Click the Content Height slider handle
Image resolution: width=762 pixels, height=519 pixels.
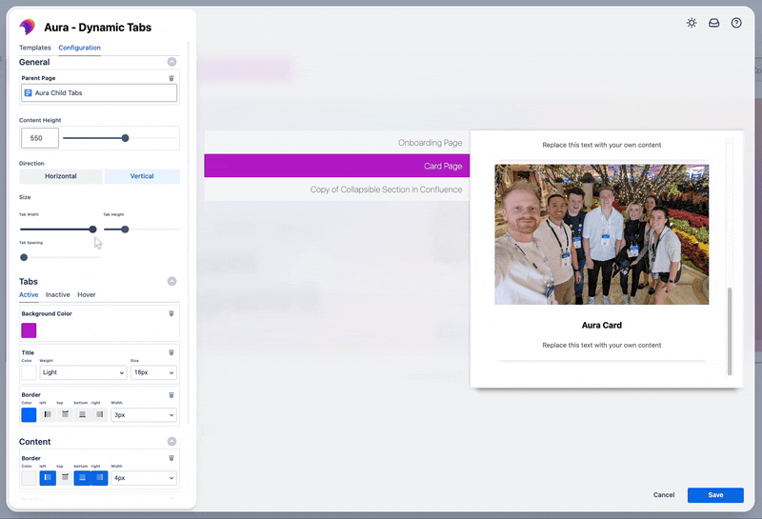tap(125, 138)
